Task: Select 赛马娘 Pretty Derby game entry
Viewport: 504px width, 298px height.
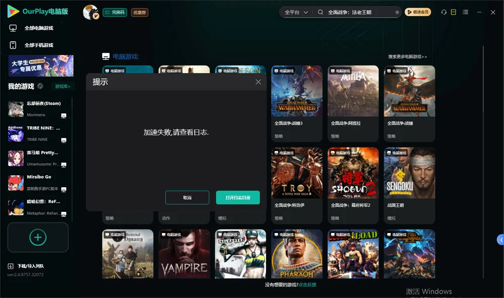Action: coord(38,158)
